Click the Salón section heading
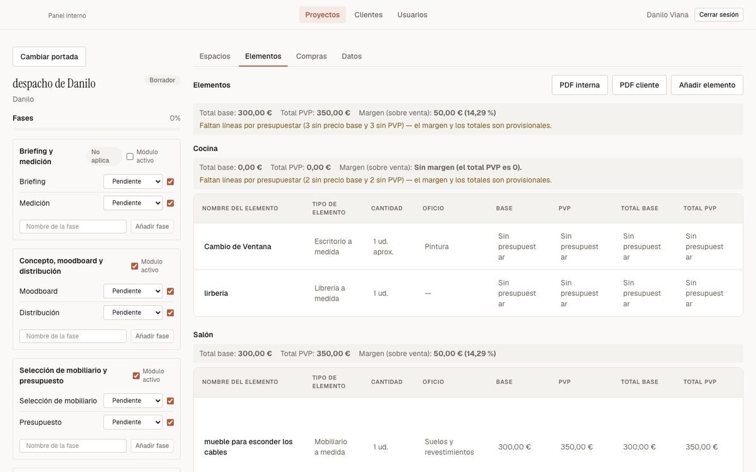Image resolution: width=756 pixels, height=472 pixels. point(203,335)
